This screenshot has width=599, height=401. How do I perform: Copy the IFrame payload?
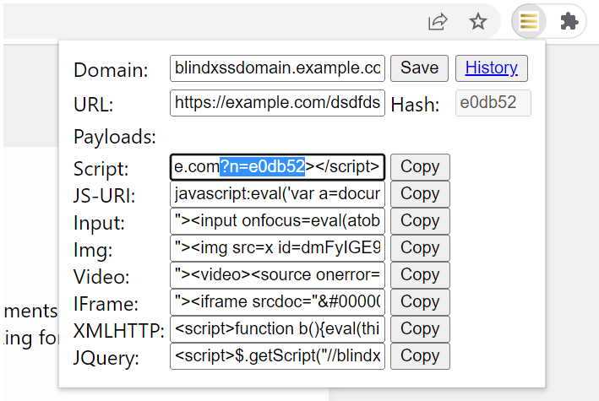(420, 302)
